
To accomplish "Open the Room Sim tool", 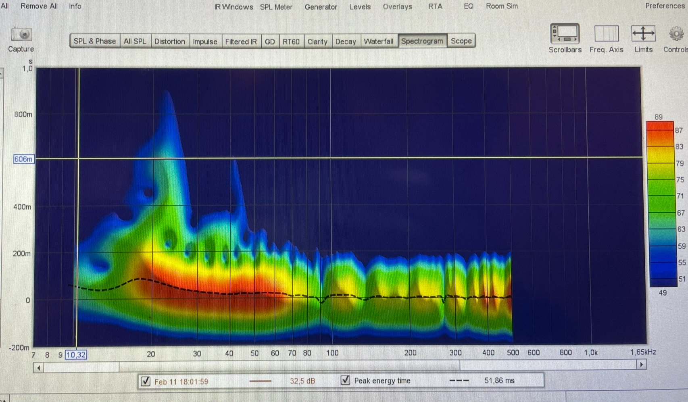I will coord(502,6).
